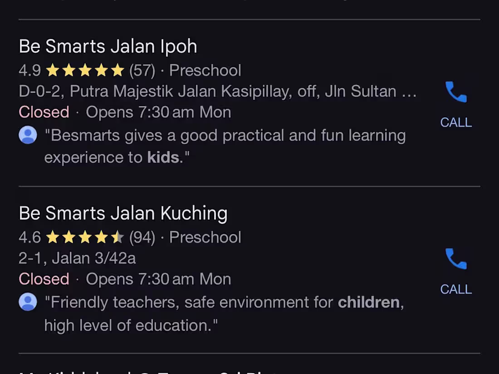Click the reviewer avatar beside the Jalan Ipoh quote
This screenshot has height=374, width=499.
tap(28, 135)
